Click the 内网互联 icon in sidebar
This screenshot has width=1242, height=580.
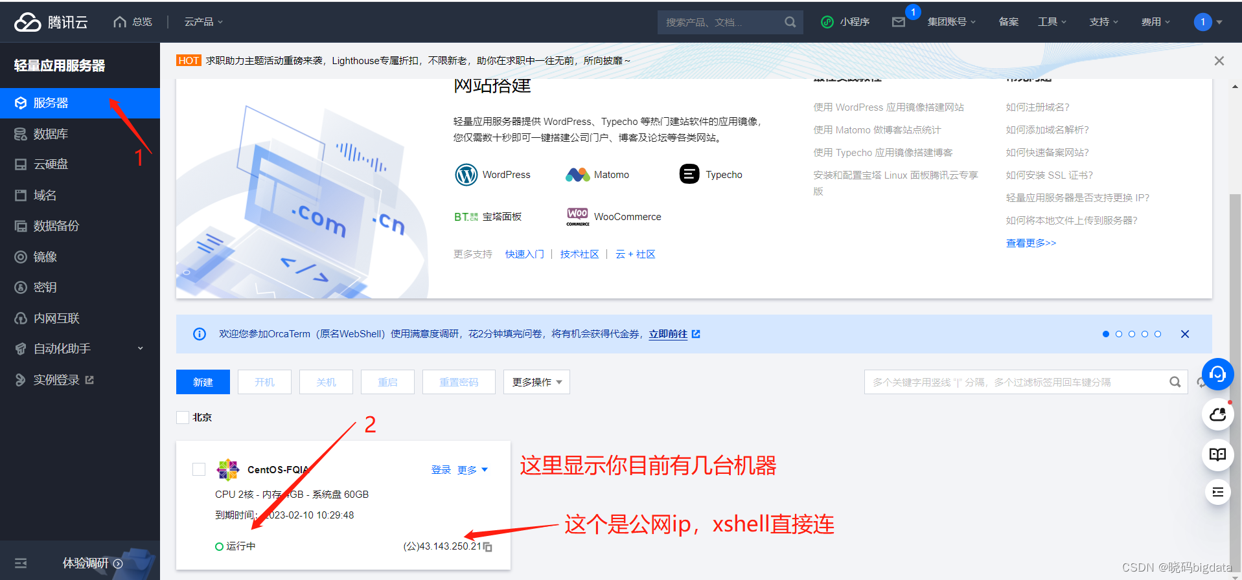point(21,318)
